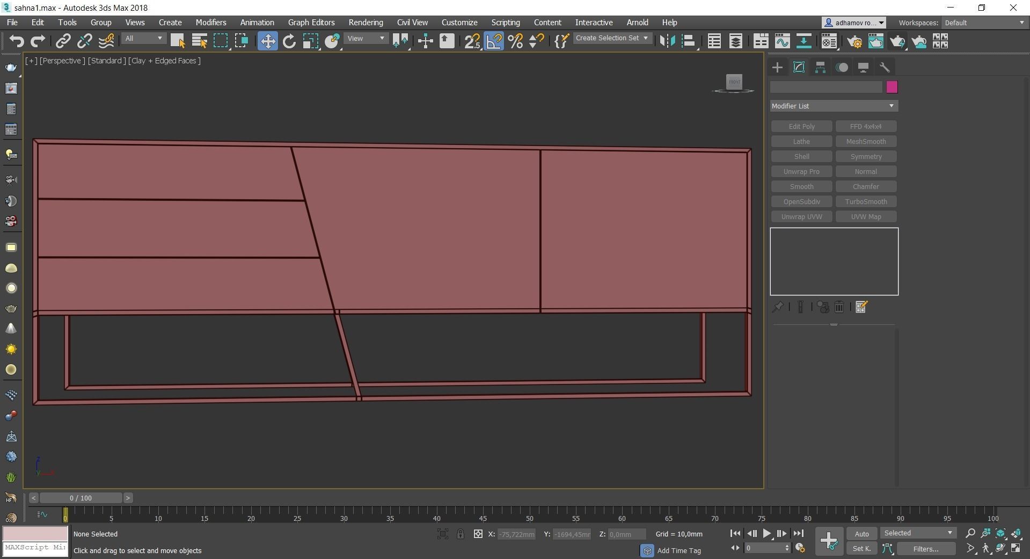Click the MAXScript mini listener field

35,547
